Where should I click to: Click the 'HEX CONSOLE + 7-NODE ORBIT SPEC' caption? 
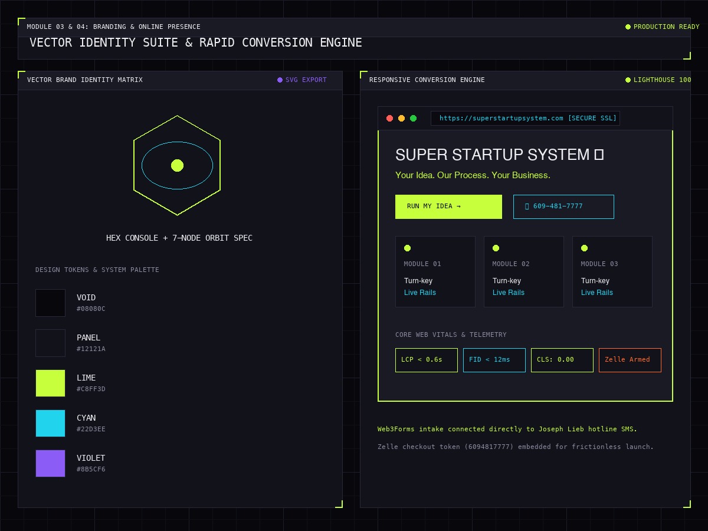(x=179, y=238)
